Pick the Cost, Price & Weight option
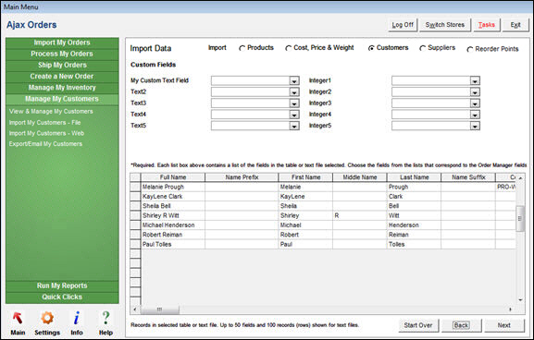 coord(289,48)
